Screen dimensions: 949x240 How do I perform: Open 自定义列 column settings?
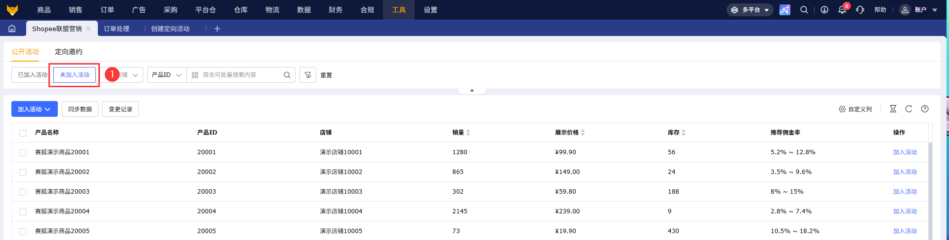point(856,109)
